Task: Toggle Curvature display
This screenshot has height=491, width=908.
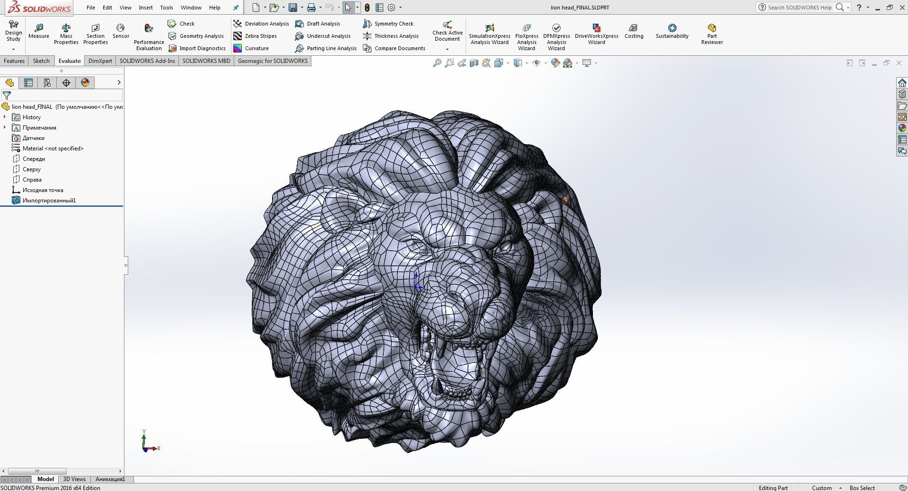Action: click(251, 48)
